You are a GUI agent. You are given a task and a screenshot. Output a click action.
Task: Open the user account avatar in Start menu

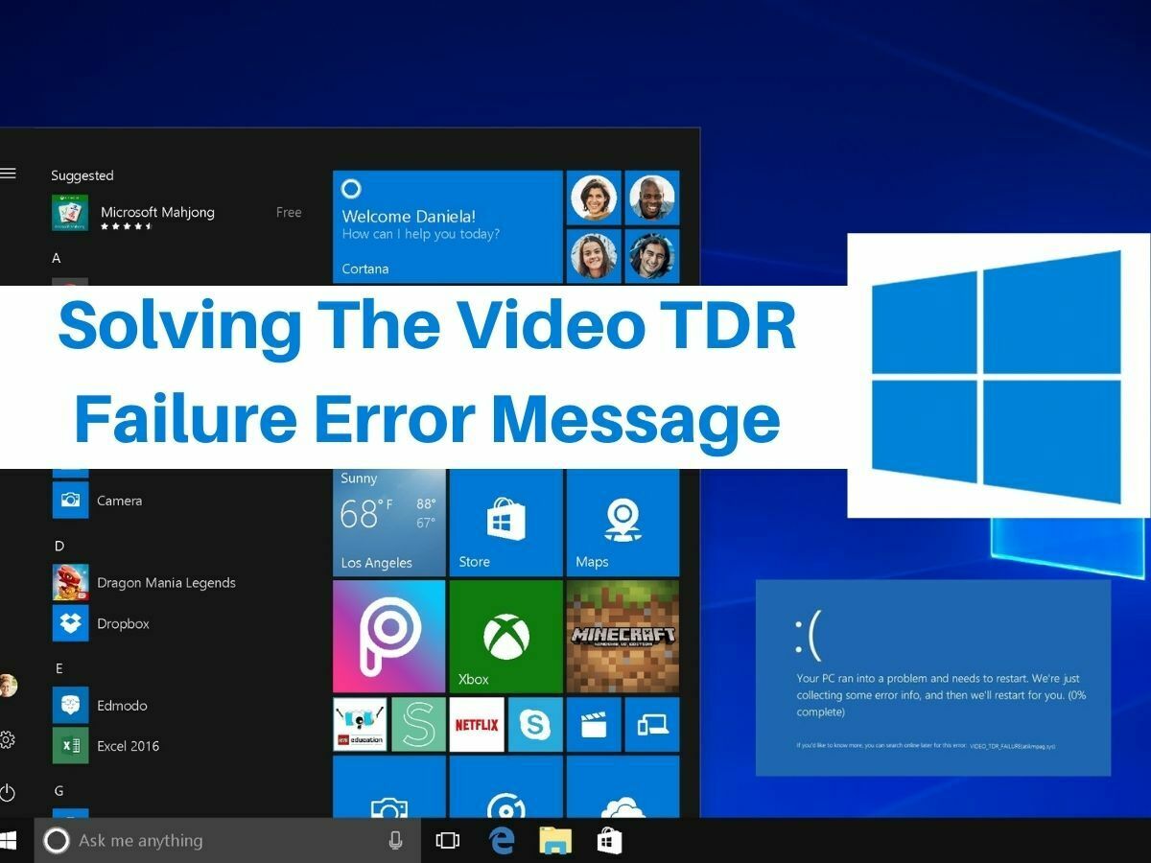[x=8, y=686]
